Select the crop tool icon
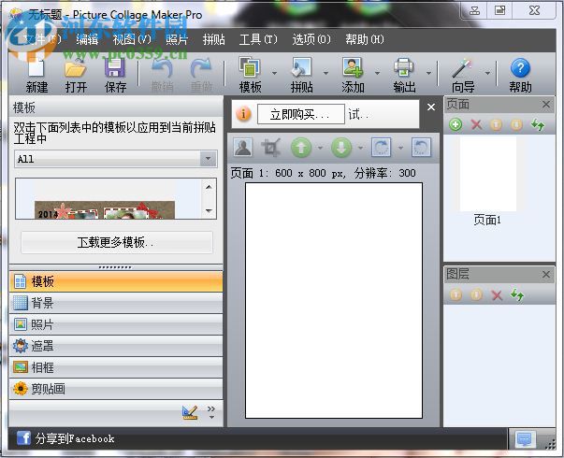The width and height of the screenshot is (564, 458). click(271, 148)
